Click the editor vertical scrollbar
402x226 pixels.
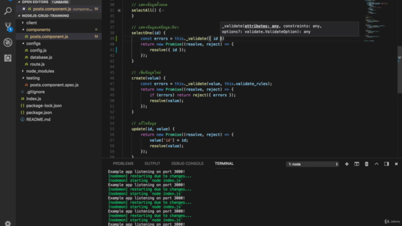point(399,70)
